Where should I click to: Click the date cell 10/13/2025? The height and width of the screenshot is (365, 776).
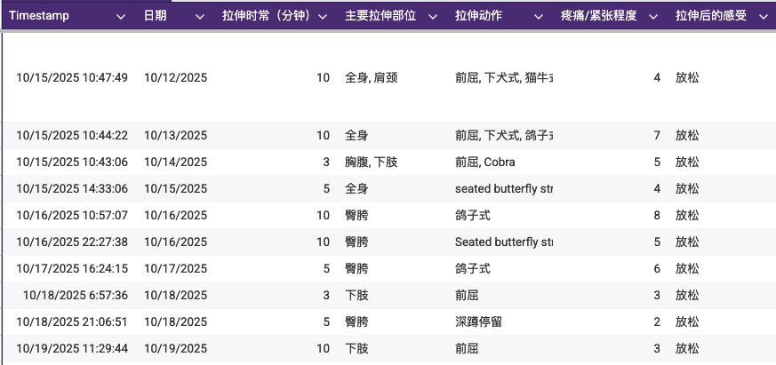175,136
